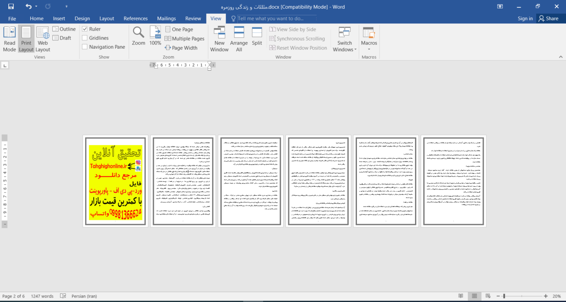The height and width of the screenshot is (302, 566).
Task: Uncheck the Ruler checkbox
Action: click(85, 29)
